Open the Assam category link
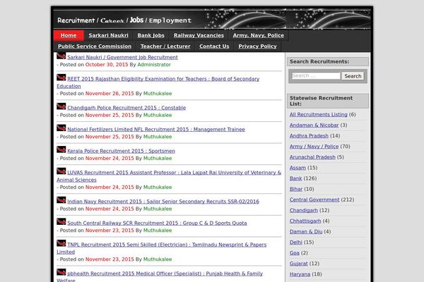 [298, 168]
